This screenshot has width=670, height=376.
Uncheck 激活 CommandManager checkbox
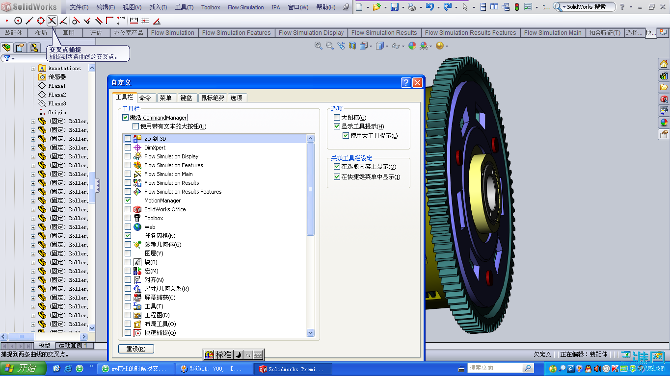coord(126,118)
